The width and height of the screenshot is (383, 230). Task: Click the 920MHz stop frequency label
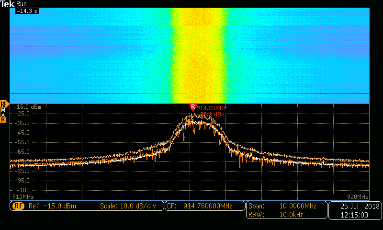[x=358, y=197]
